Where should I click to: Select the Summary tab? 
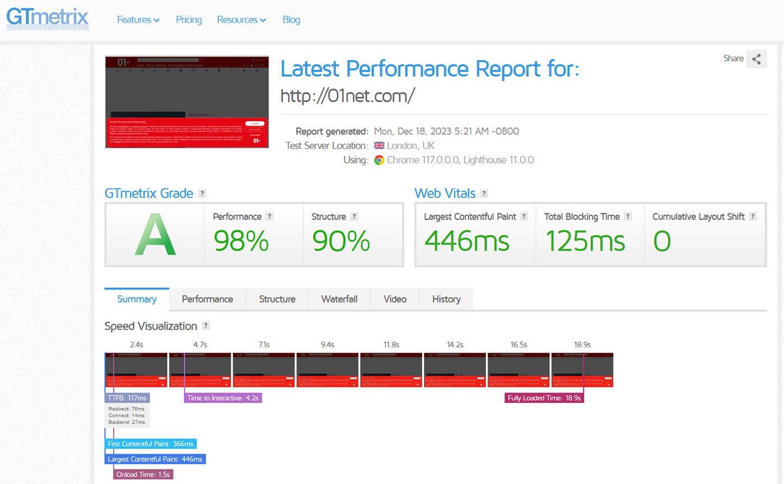pos(137,299)
